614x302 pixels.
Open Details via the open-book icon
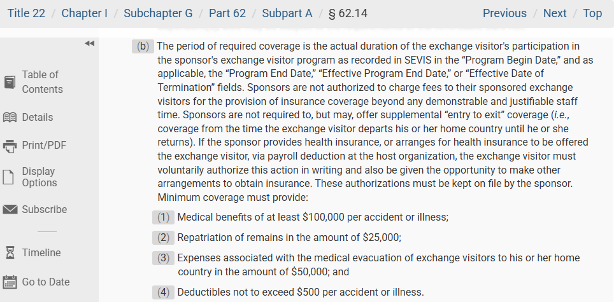pyautogui.click(x=10, y=118)
